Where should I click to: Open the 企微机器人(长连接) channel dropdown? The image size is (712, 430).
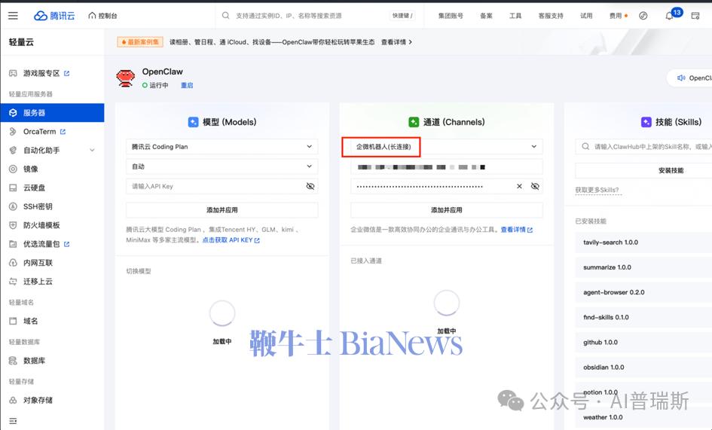tap(447, 147)
